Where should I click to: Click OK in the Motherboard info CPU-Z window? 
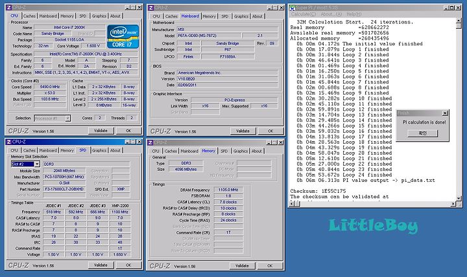270,131
